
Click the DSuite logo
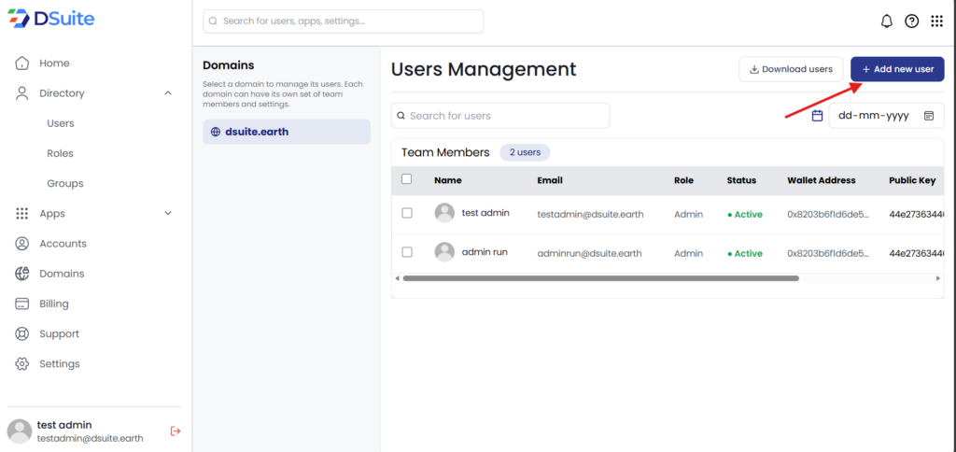pyautogui.click(x=54, y=19)
